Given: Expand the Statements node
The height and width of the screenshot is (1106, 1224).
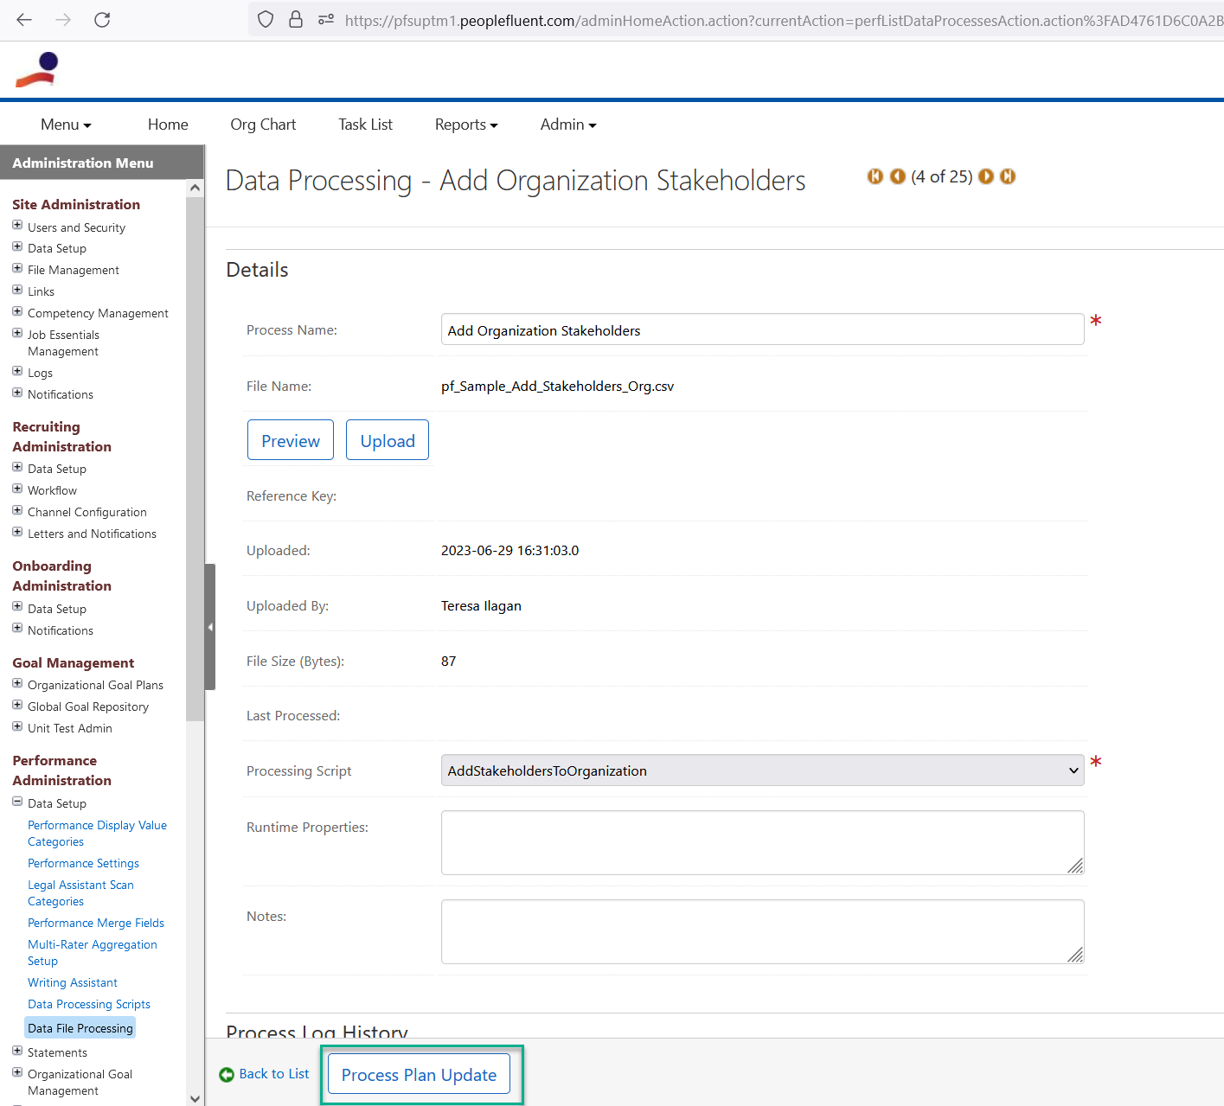Looking at the screenshot, I should click(x=17, y=1051).
